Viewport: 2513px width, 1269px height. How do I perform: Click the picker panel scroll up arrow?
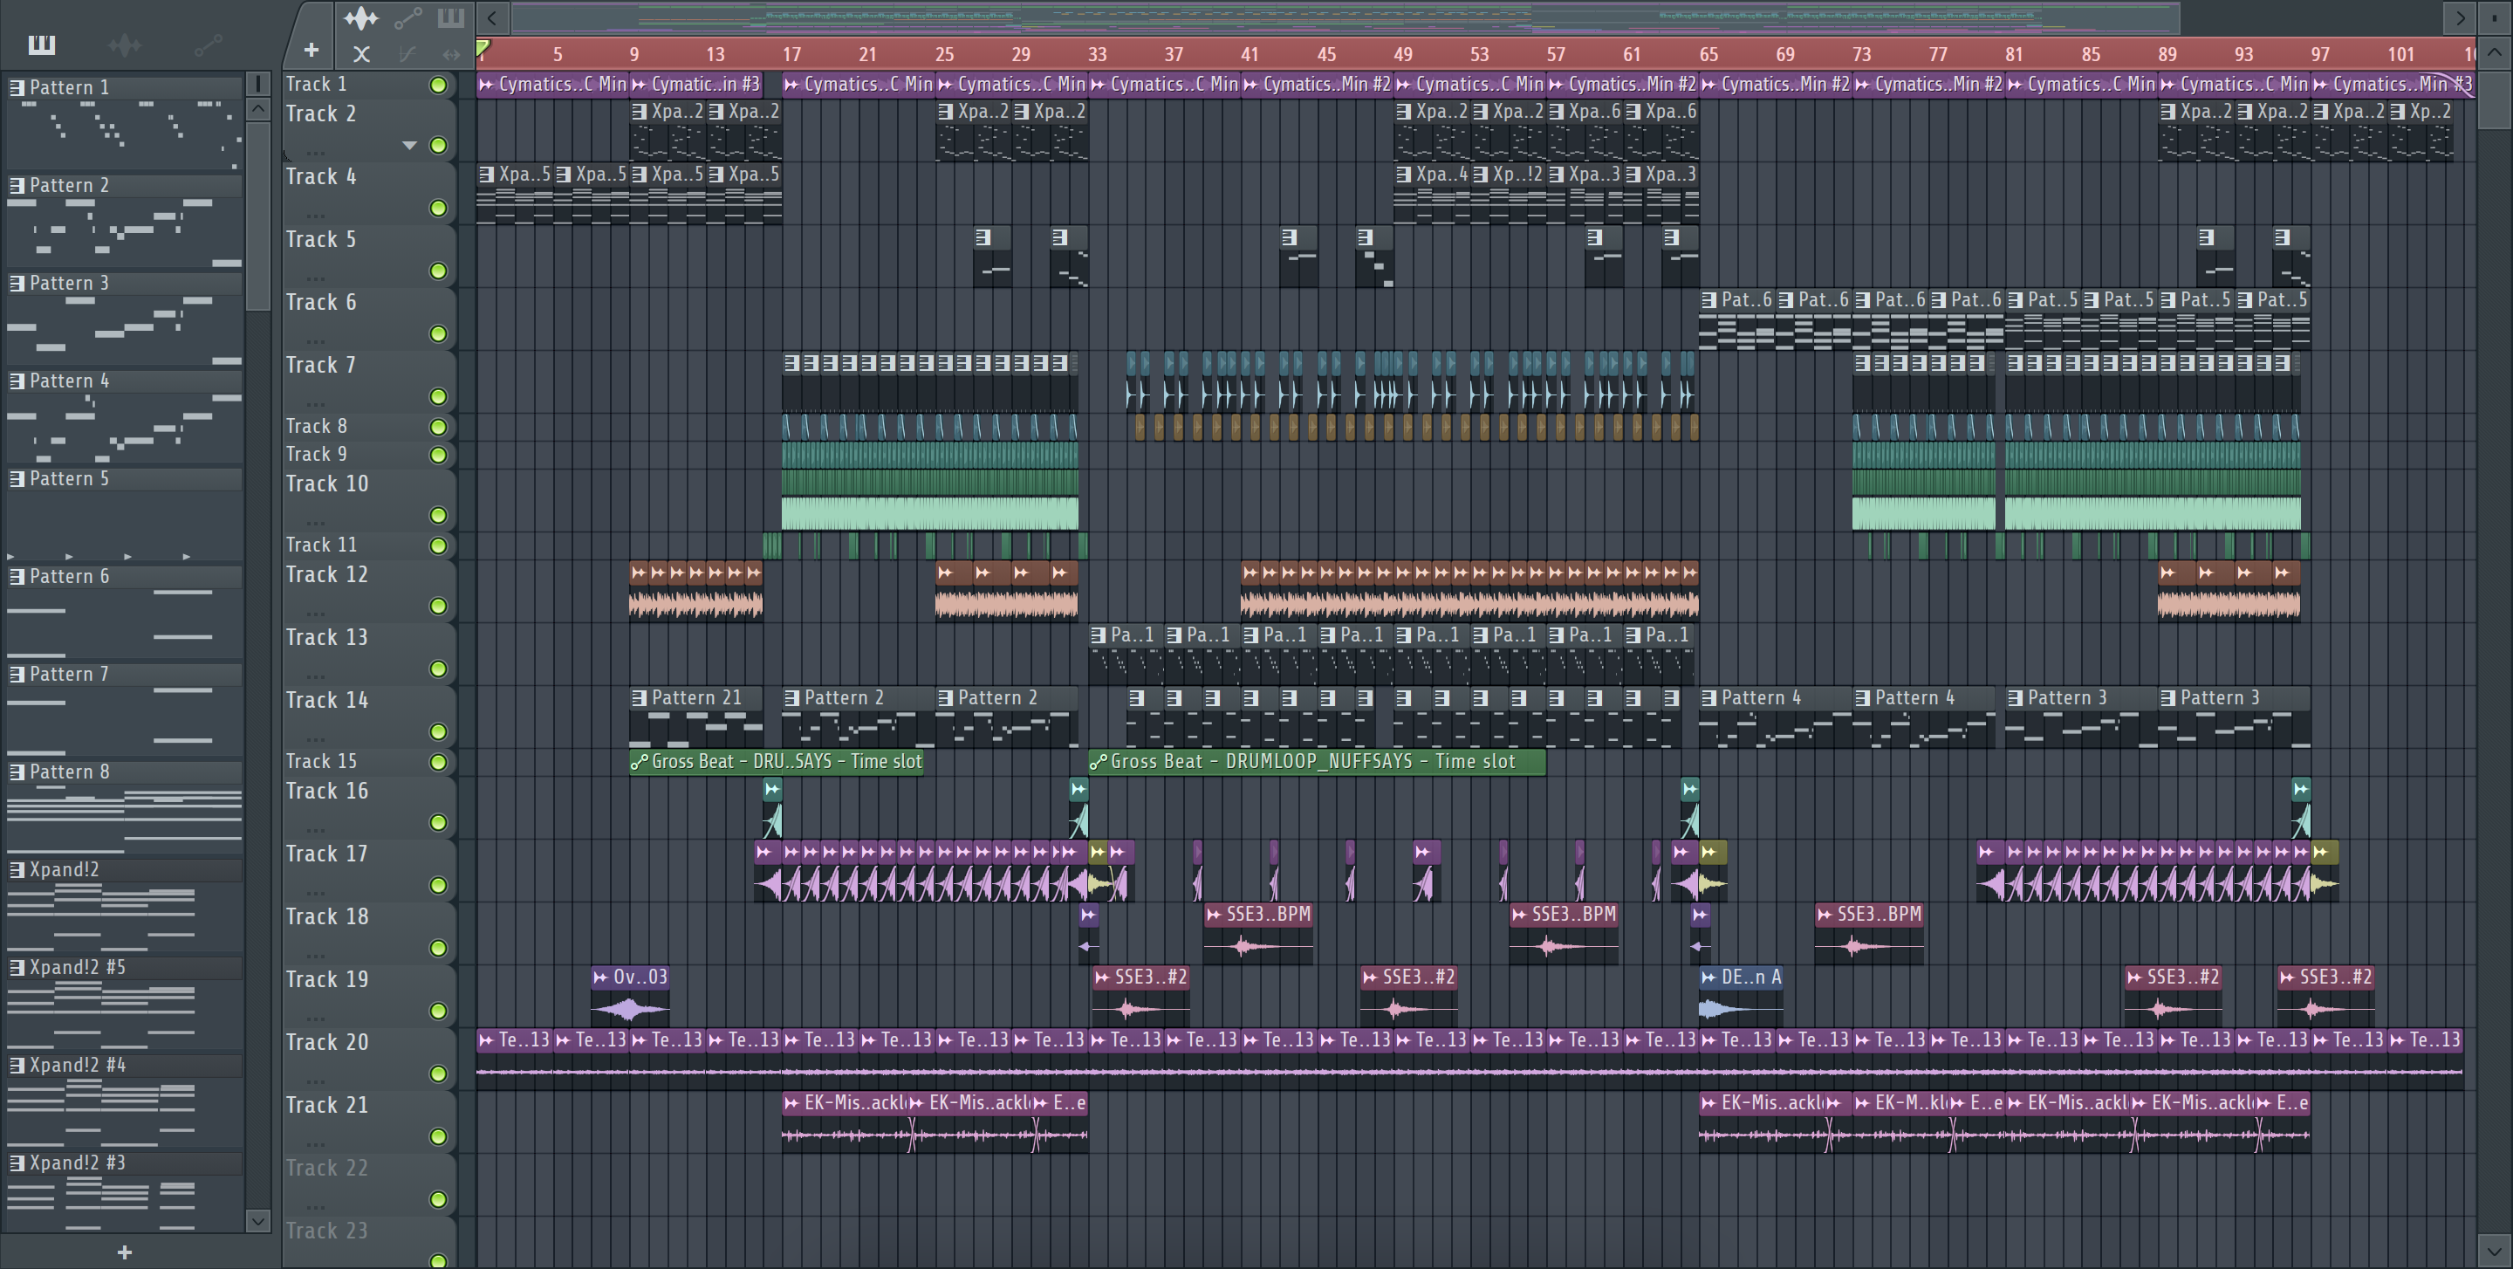pyautogui.click(x=258, y=108)
